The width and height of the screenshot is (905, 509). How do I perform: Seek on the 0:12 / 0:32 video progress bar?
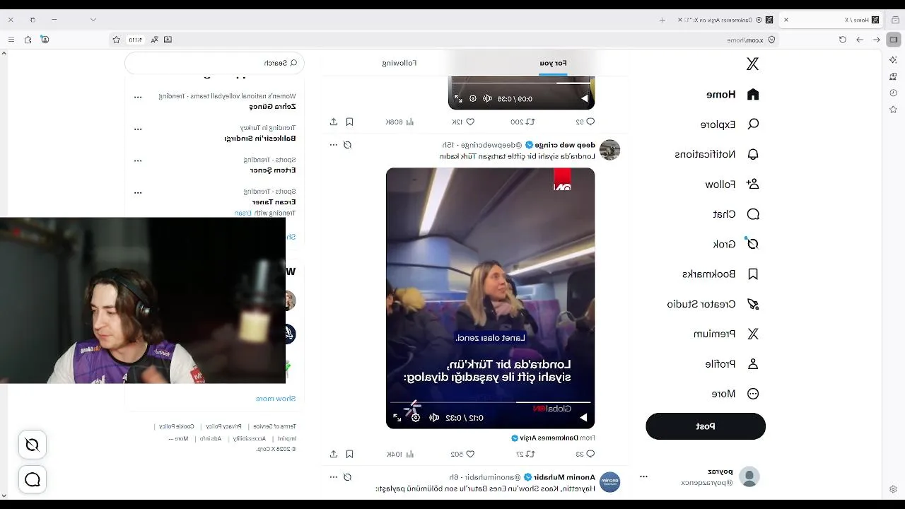tap(491, 403)
